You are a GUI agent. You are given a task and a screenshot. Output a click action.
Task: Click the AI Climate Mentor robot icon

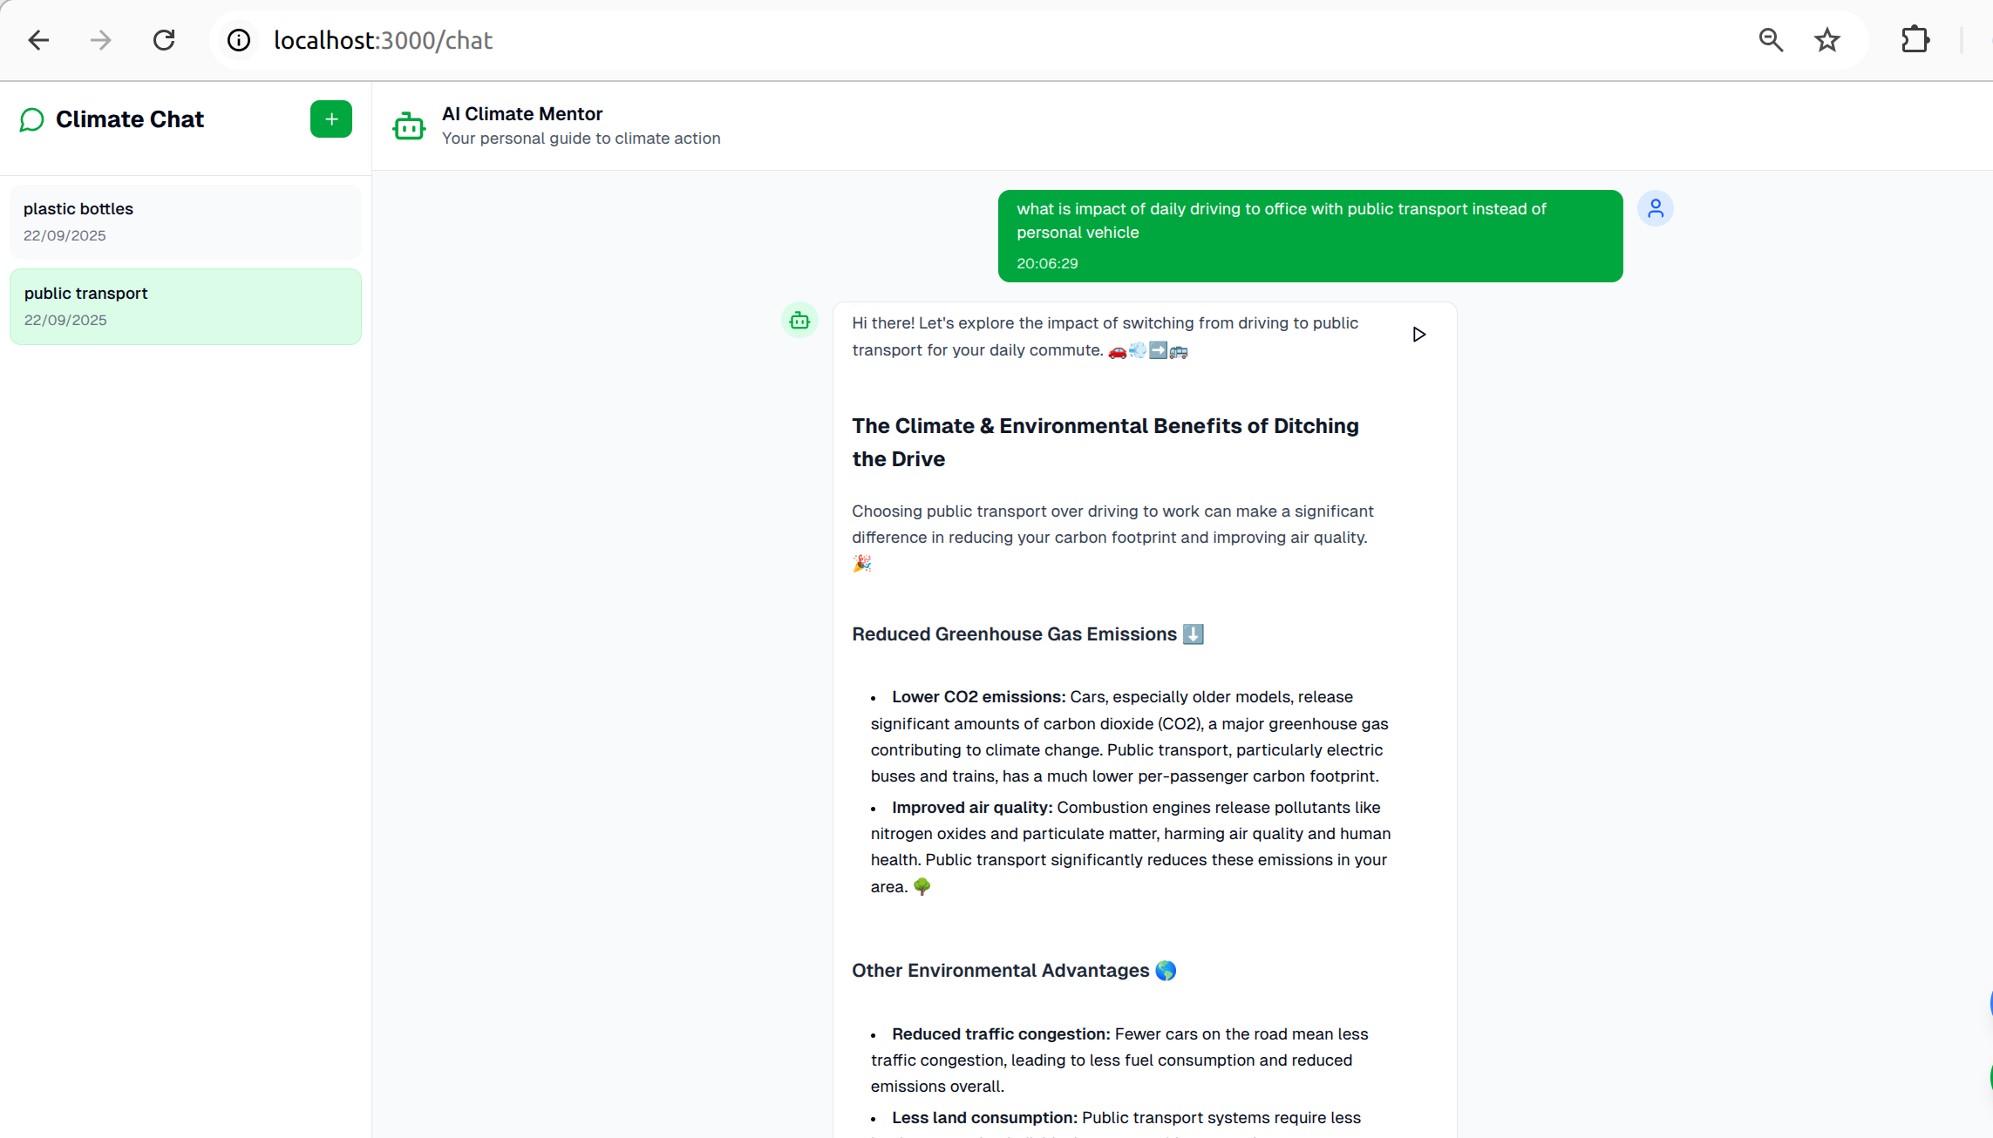coord(408,126)
